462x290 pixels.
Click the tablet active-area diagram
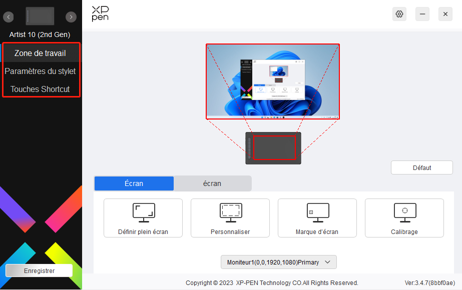click(274, 147)
